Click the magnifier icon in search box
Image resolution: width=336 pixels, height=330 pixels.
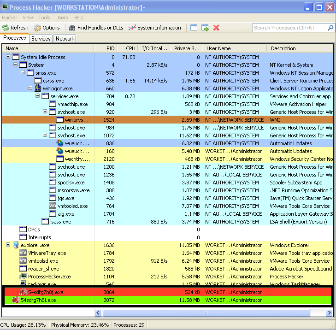pos(330,28)
